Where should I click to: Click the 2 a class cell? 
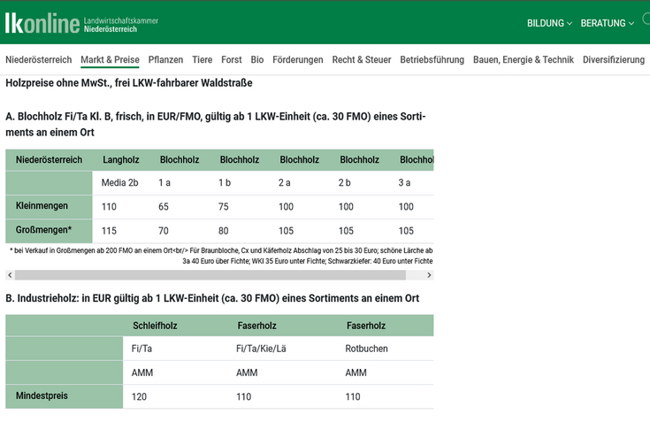285,182
